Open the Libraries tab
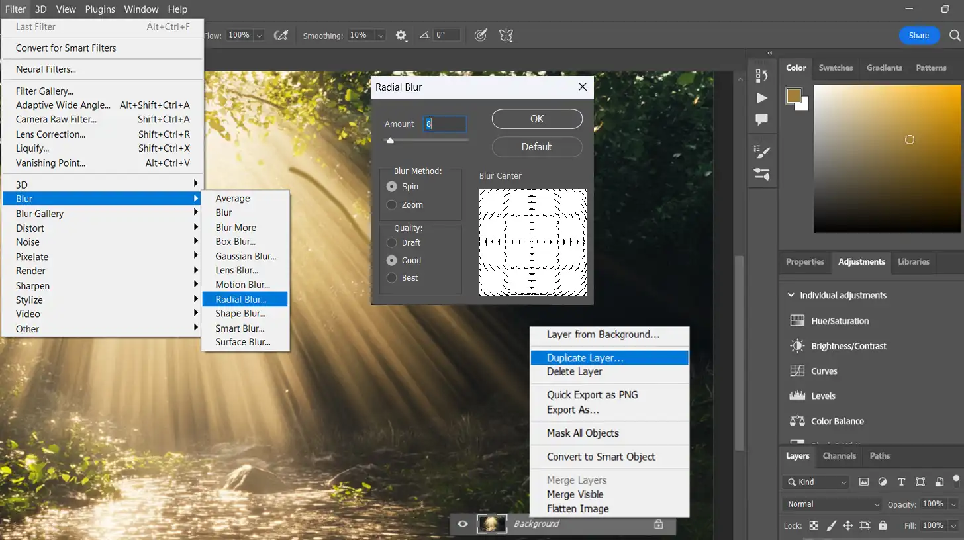This screenshot has width=964, height=540. (914, 262)
